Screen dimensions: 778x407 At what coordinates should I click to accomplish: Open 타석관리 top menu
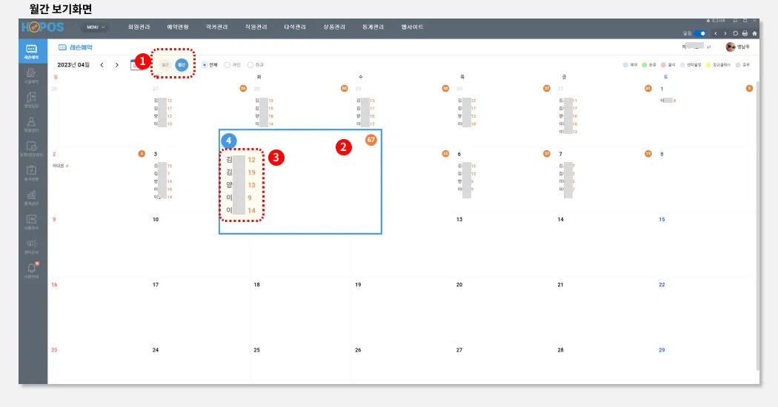(x=295, y=27)
